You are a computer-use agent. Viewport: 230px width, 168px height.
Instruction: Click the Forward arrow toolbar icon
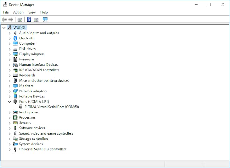(11, 19)
